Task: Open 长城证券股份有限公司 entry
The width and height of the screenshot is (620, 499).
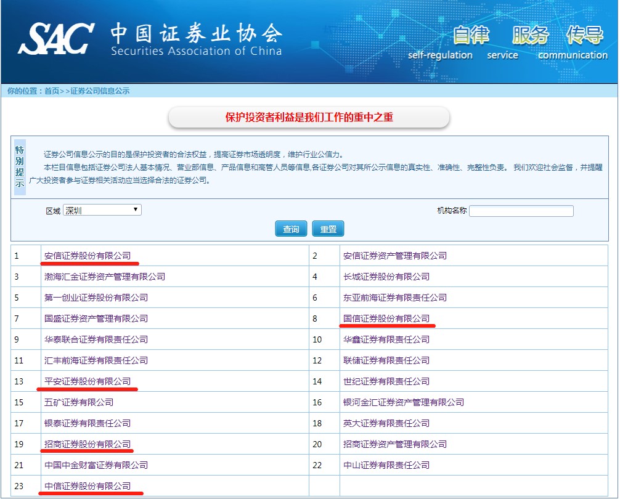Action: (386, 277)
